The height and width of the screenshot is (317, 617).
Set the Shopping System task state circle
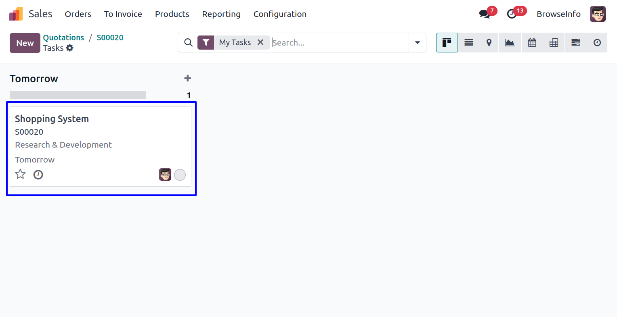point(180,175)
